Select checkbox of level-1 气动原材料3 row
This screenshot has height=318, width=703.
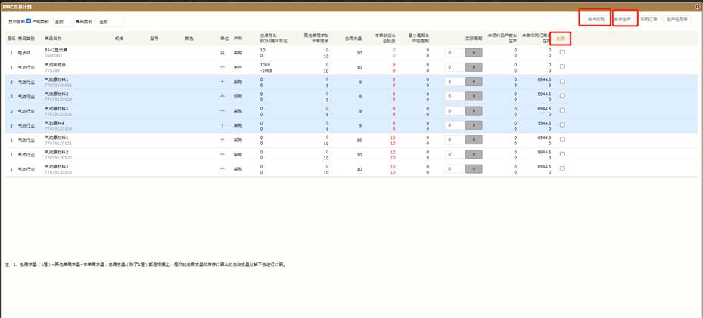[562, 168]
